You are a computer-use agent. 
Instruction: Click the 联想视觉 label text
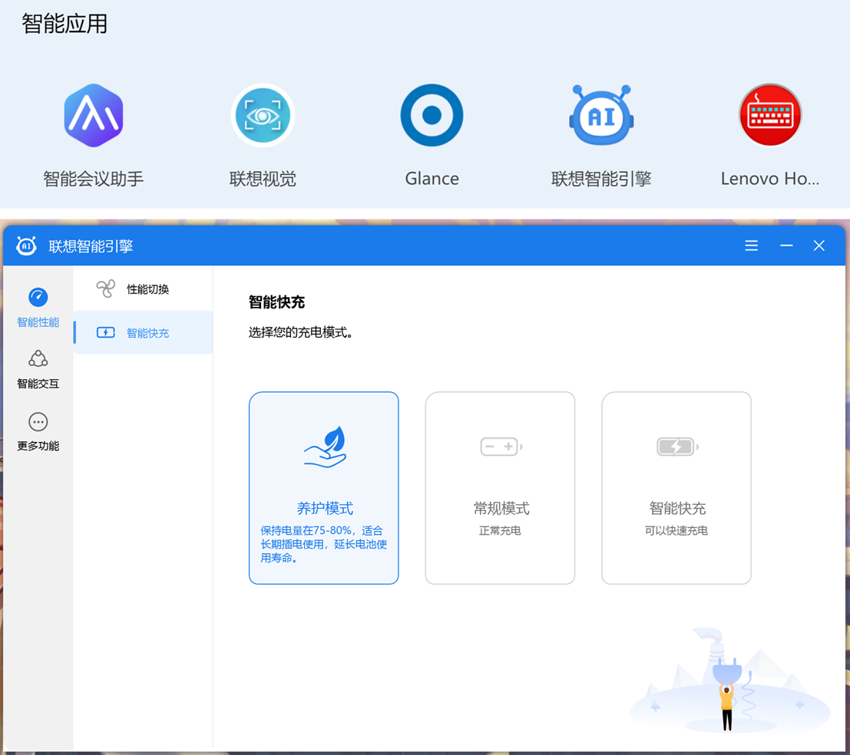point(263,179)
